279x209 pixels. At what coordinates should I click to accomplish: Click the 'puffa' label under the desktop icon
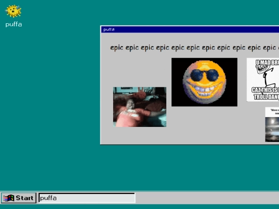(x=14, y=25)
